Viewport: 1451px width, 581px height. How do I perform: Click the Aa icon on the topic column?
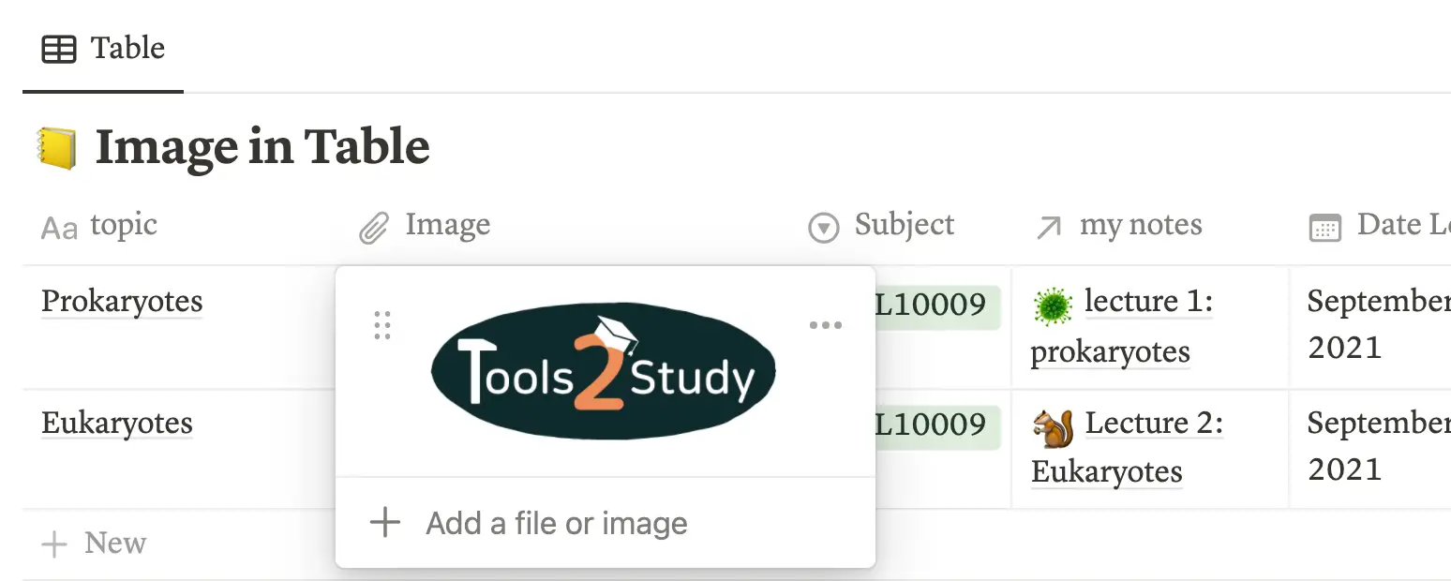57,225
